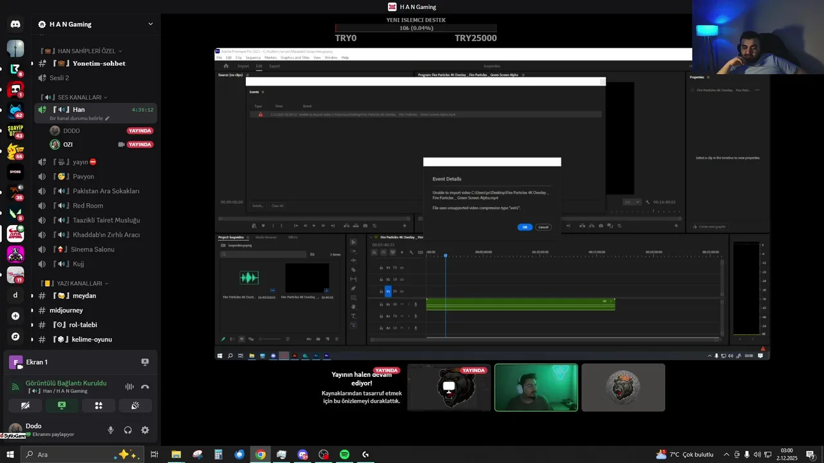This screenshot has height=463, width=824.
Task: Select OZI in the Han channel
Action: point(102,145)
